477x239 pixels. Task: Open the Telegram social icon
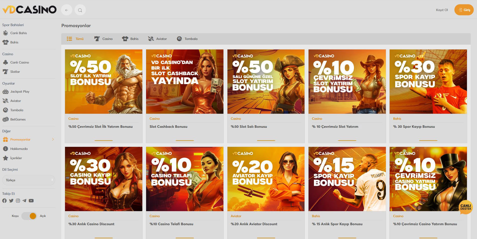click(24, 201)
